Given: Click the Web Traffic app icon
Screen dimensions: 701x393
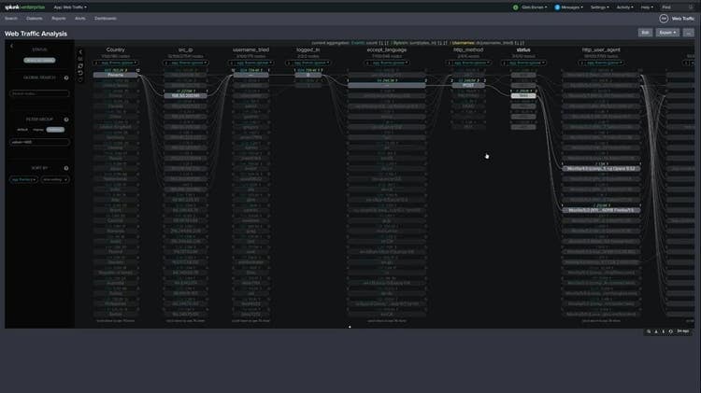Looking at the screenshot, I should (665, 18).
